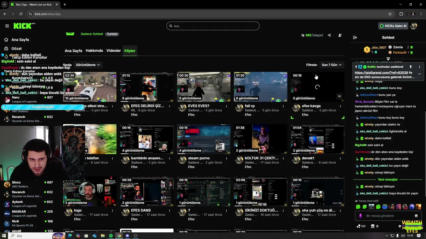
Task: Collapse the chat panel with the Sohbet arrow icon
Action: tap(355, 38)
